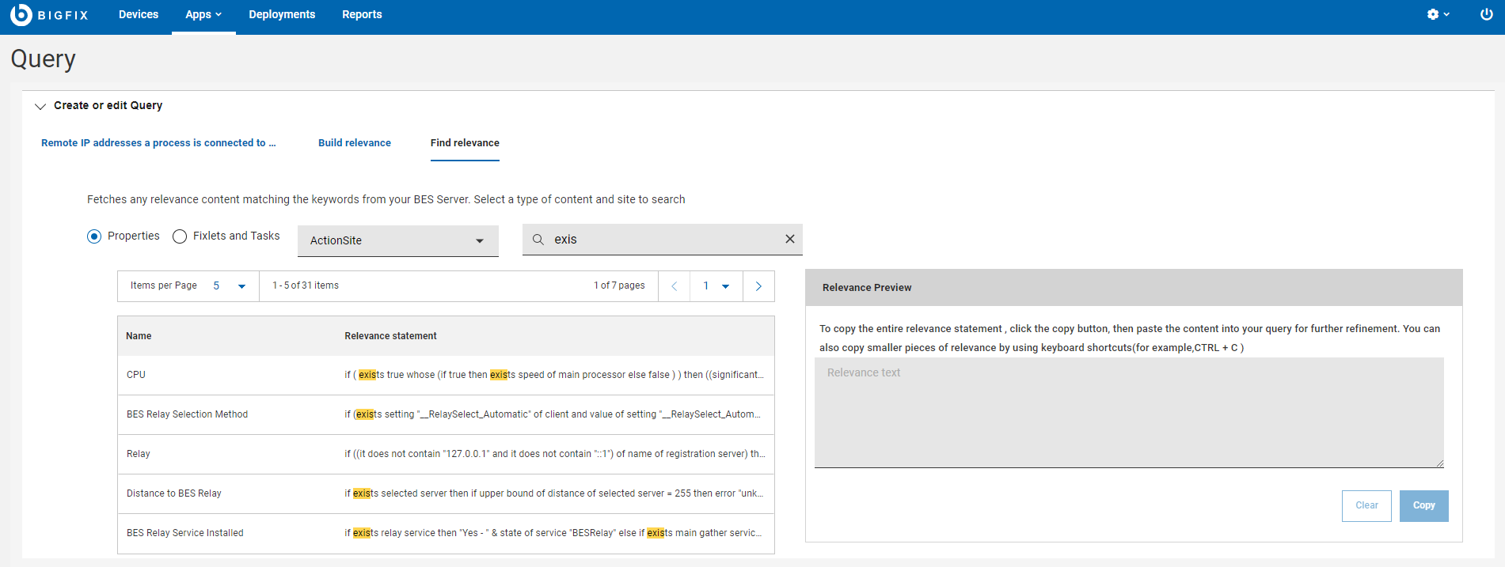Viewport: 1505px width, 567px height.
Task: Go to next results page arrow
Action: click(758, 286)
